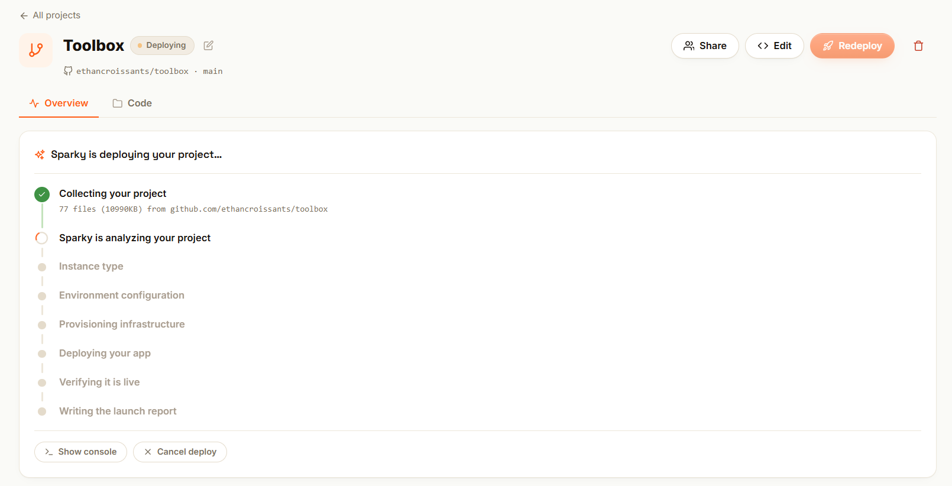Click the GitHub icon beside repository name
The width and height of the screenshot is (952, 486).
[x=68, y=71]
